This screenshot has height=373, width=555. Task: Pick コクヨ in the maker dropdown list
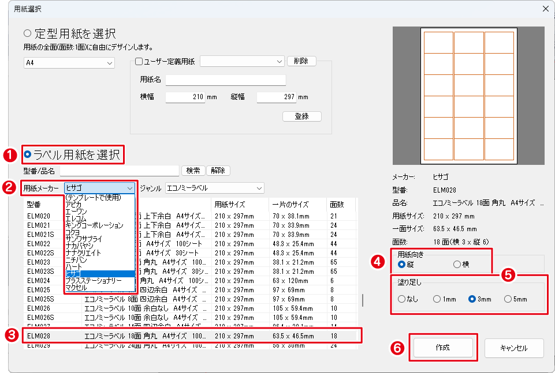pos(73,232)
